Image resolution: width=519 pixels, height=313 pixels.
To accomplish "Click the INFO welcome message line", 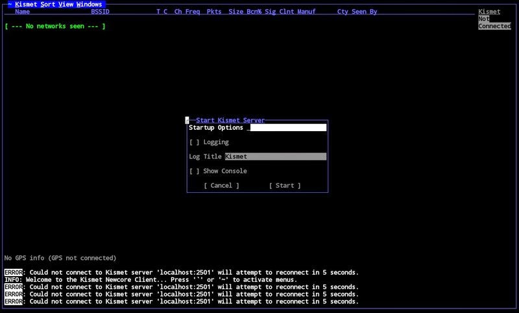I will coord(151,279).
